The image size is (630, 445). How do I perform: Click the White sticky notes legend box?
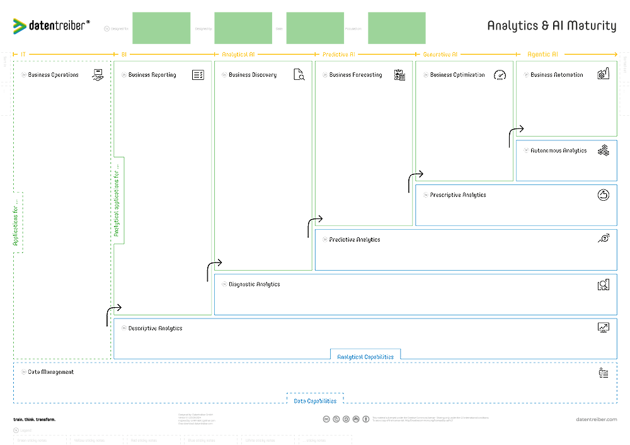268,440
